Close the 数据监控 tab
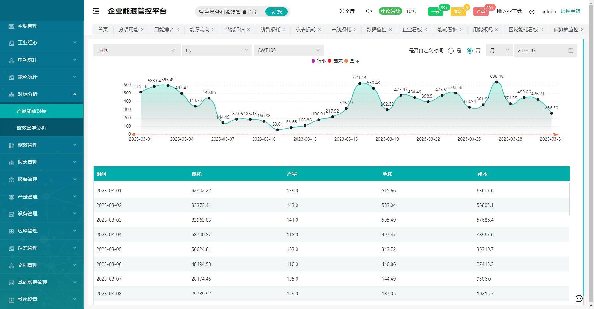The image size is (594, 309). pyautogui.click(x=390, y=30)
